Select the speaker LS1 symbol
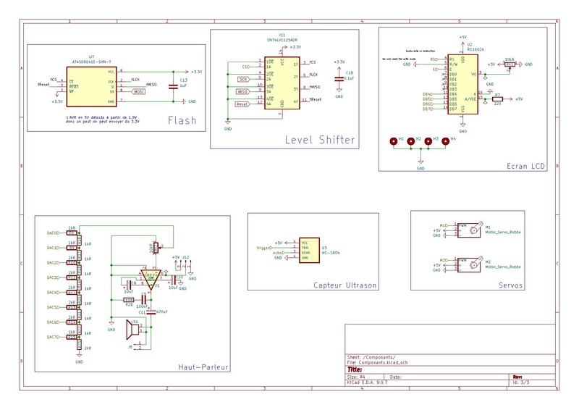579x410 pixels. pos(132,330)
